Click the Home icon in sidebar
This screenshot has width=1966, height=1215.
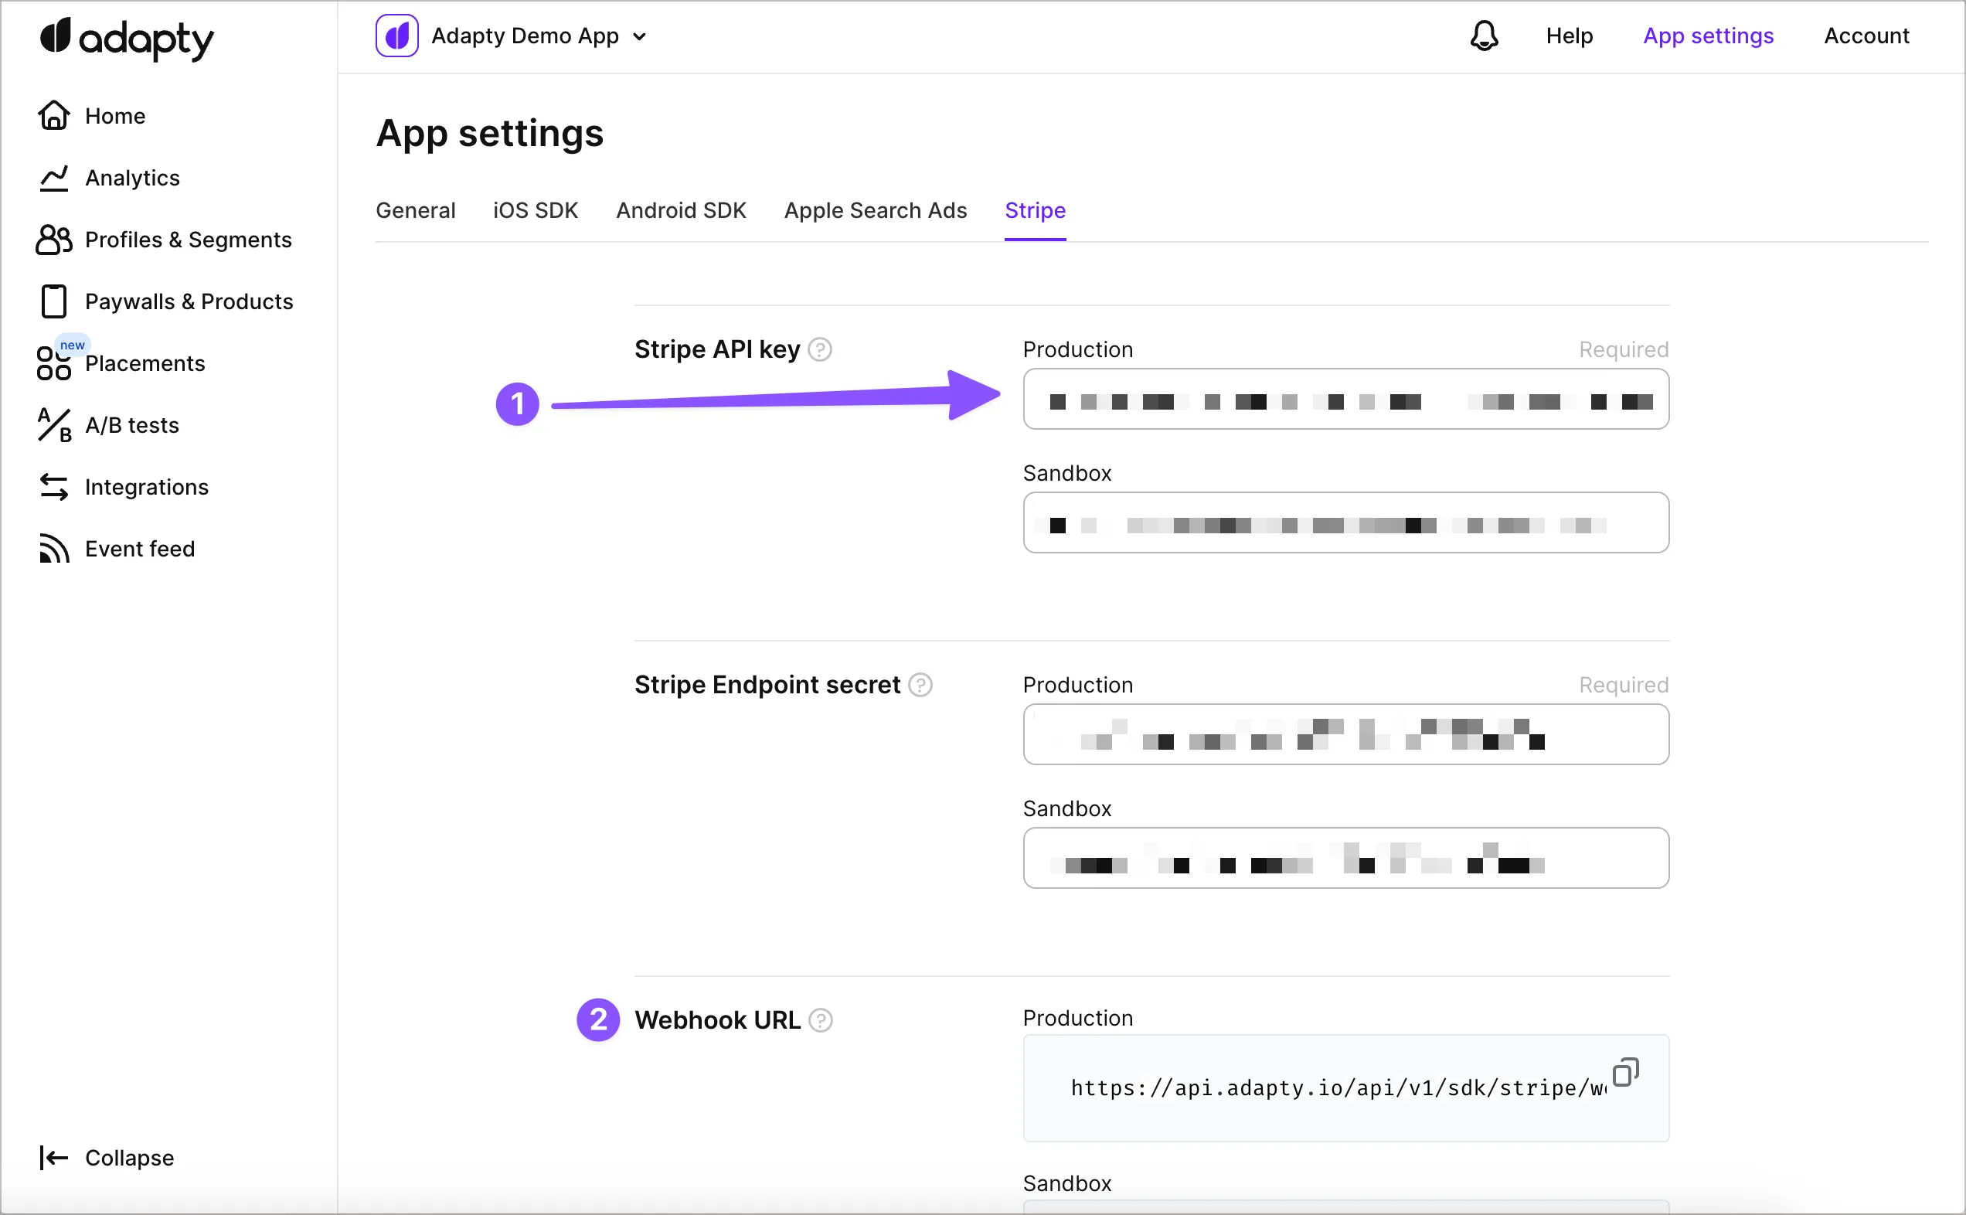pyautogui.click(x=54, y=116)
